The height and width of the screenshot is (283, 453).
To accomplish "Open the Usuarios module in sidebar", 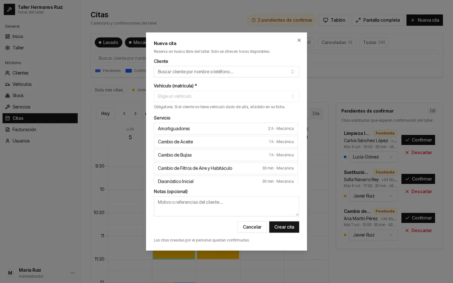I will coord(40,141).
